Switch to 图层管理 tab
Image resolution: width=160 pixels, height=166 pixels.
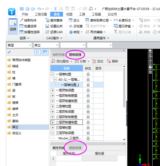tap(75, 148)
